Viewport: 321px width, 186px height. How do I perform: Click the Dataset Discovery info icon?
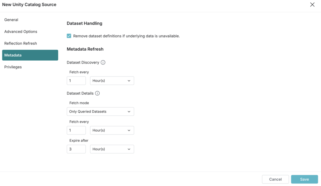(x=103, y=63)
